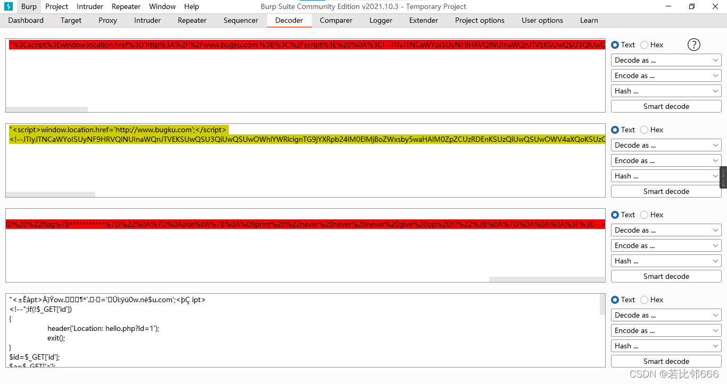This screenshot has width=727, height=384.
Task: Switch to the Target tab
Action: [x=71, y=20]
